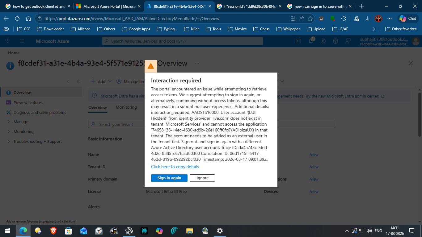
Task: Show more favorites bar chevron
Action: (x=373, y=29)
